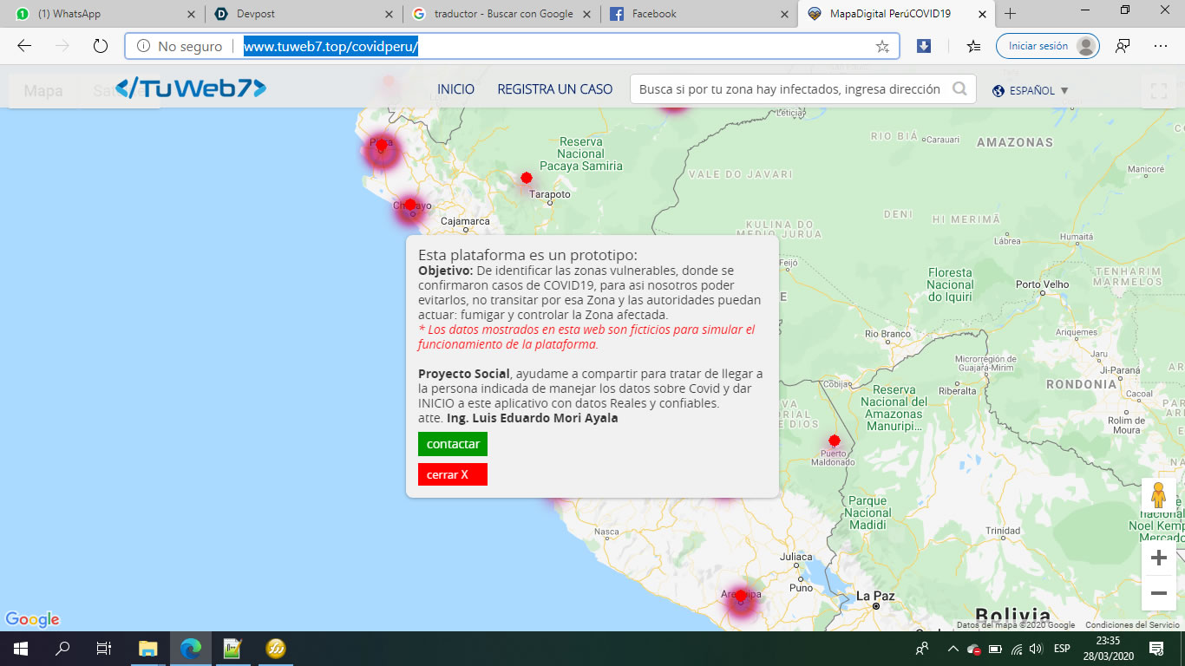Open taskbar search magnifier
This screenshot has width=1185, height=666.
coord(62,648)
